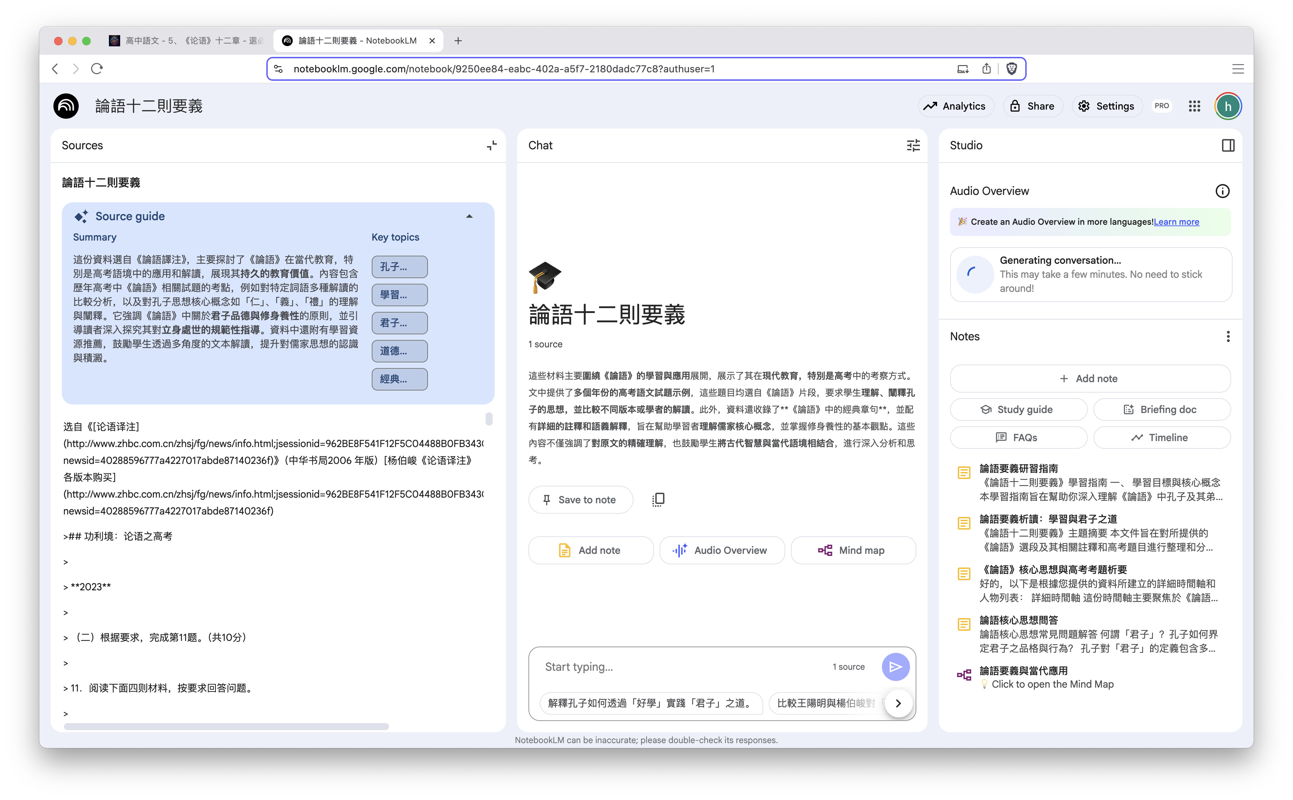Send a chat message with the arrow icon
This screenshot has height=800, width=1293.
pyautogui.click(x=896, y=667)
